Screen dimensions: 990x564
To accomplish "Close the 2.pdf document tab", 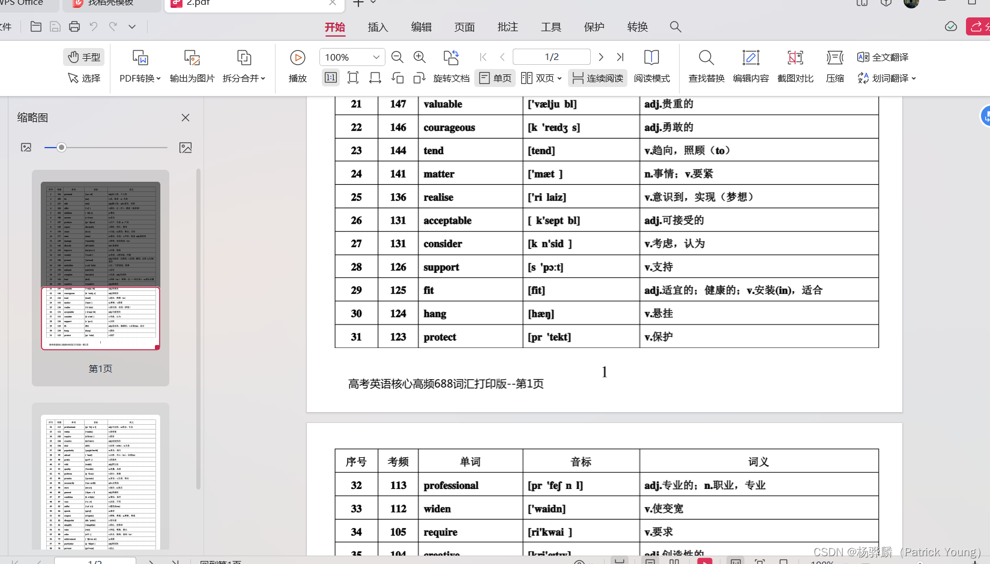I will pos(333,3).
